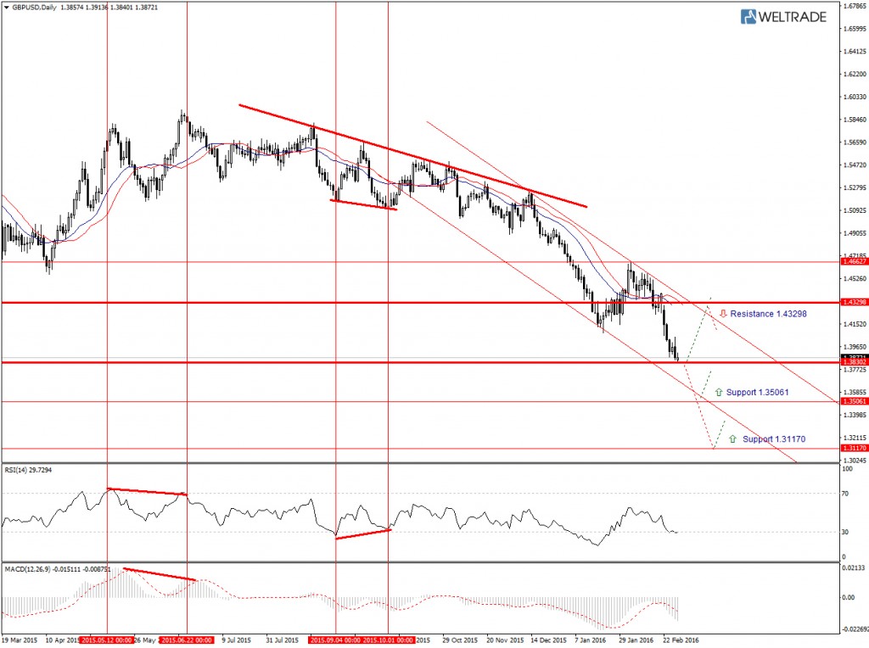Click the red 1.38302 price tag on scale

855,362
